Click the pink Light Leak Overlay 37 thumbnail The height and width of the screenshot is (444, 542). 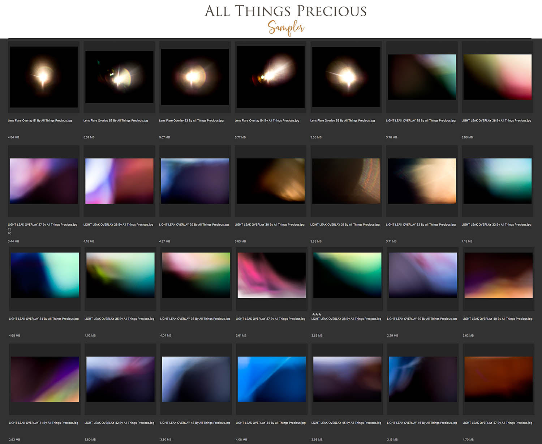tap(272, 275)
